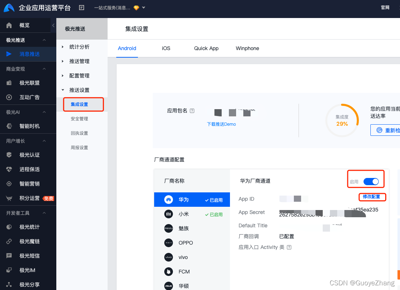
Task: Switch to the Android tab
Action: (x=127, y=48)
